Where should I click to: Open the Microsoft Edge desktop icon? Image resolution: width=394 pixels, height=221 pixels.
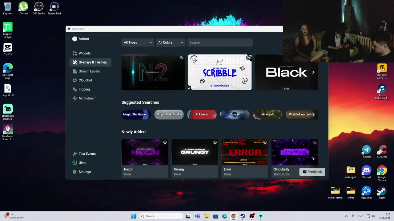(8, 71)
